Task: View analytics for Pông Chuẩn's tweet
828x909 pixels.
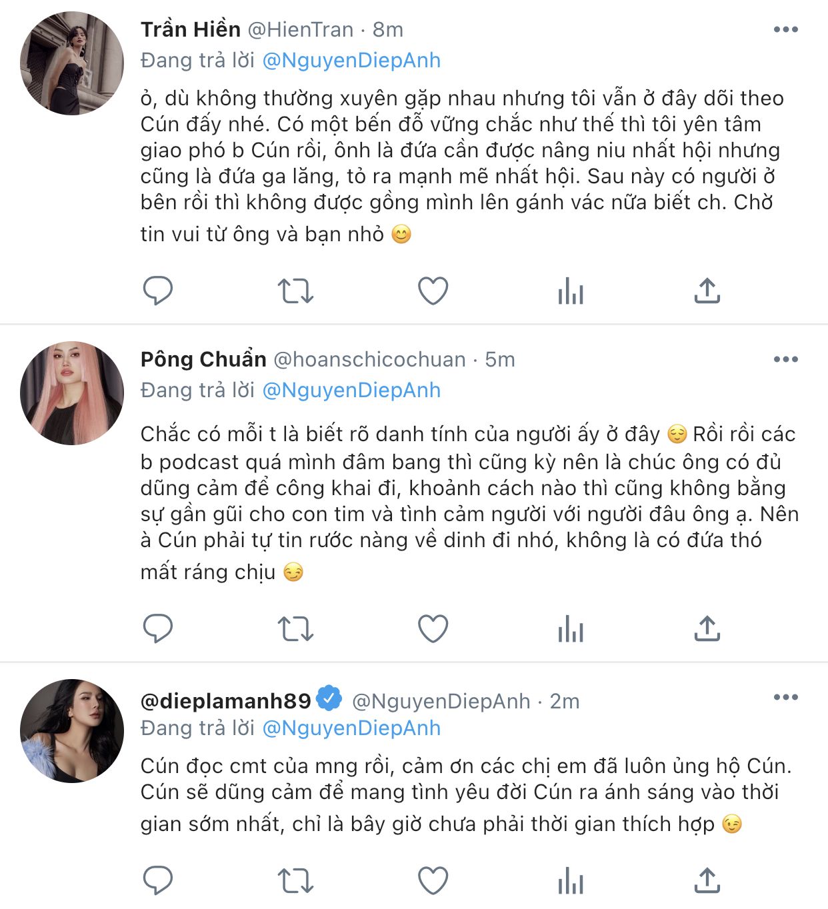Action: (x=571, y=628)
